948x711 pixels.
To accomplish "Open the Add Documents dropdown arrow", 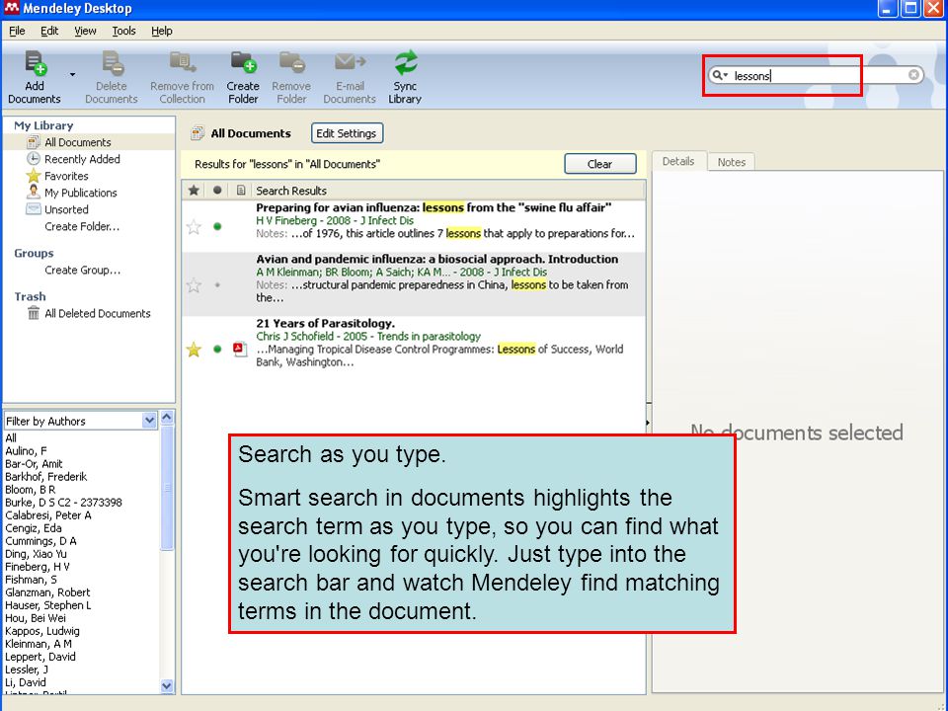I will click(72, 75).
